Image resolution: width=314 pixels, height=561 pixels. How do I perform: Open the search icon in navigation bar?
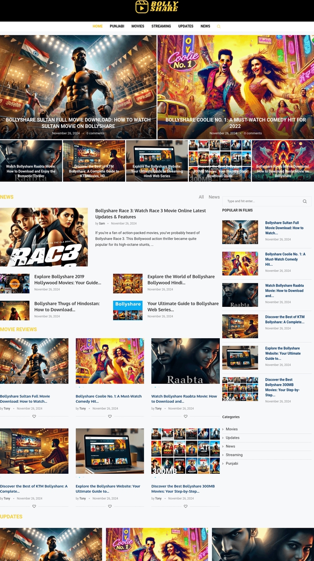pyautogui.click(x=219, y=27)
